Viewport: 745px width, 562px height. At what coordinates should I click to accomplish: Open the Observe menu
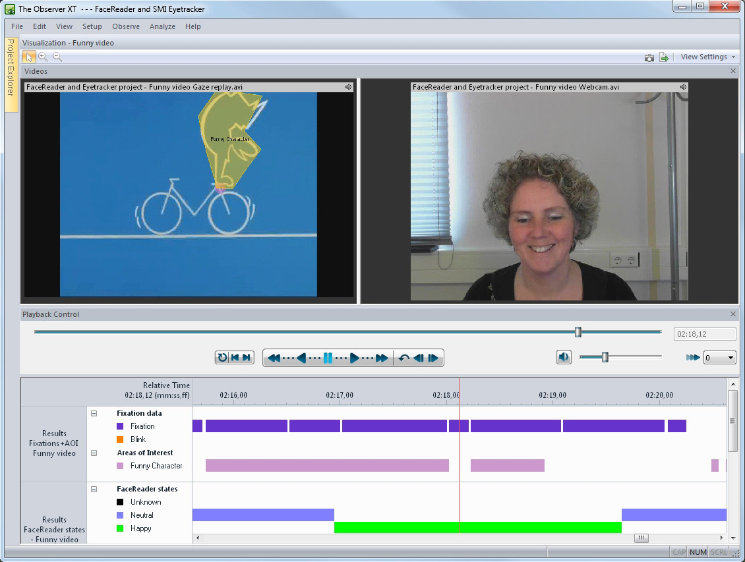click(126, 26)
